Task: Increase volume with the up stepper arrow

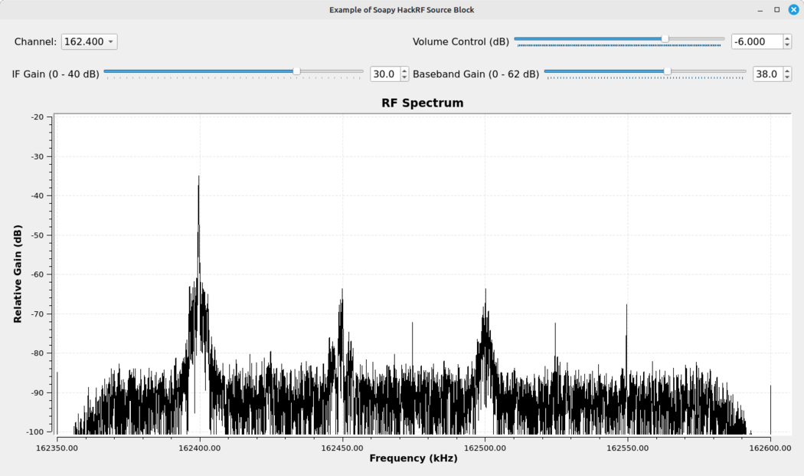Action: (787, 38)
